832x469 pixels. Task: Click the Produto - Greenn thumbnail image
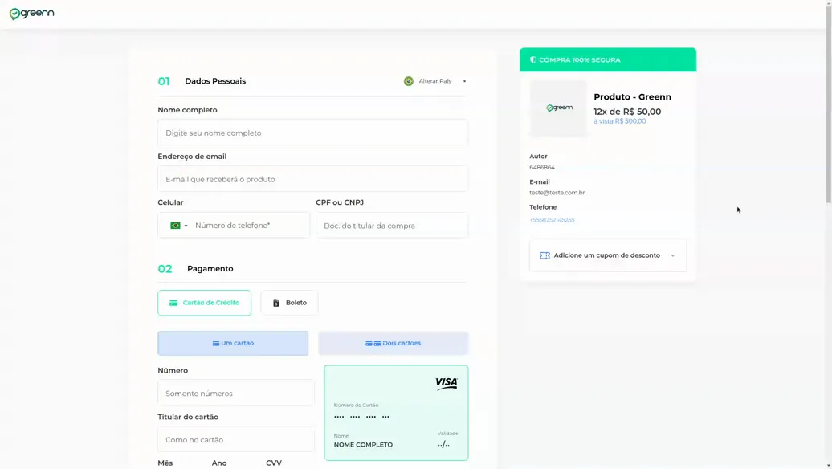point(559,108)
